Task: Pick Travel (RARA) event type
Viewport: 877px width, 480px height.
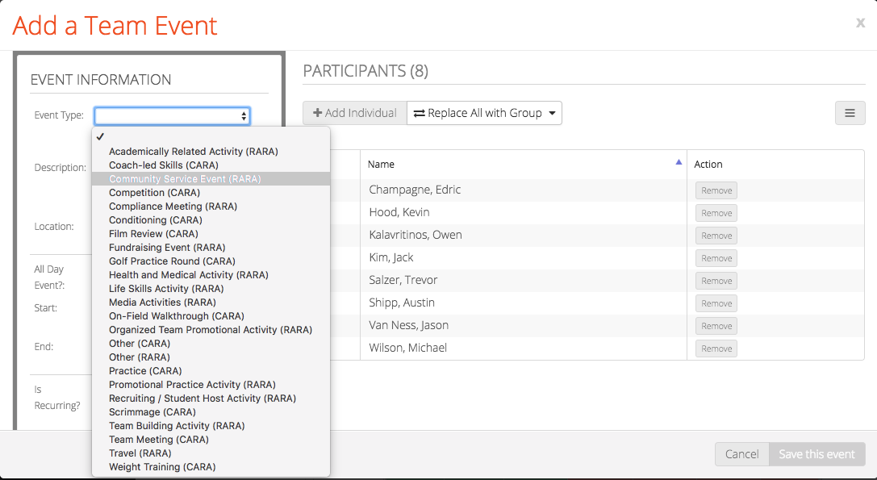Action: pos(211,453)
